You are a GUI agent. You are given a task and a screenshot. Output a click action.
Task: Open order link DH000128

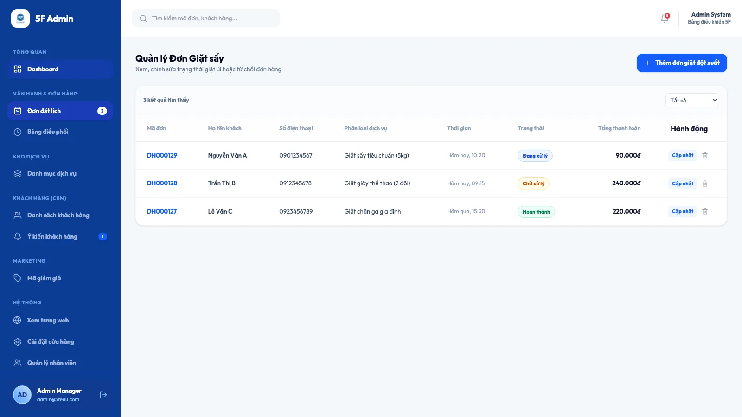pyautogui.click(x=162, y=183)
